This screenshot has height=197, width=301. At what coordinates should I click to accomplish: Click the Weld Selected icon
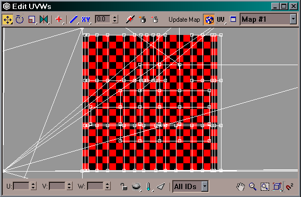(155, 20)
